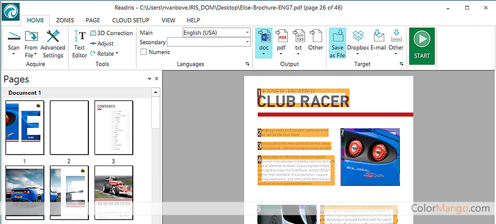Select image zone 7 tail lights
Screen dimensions: 496x224
coord(370,157)
